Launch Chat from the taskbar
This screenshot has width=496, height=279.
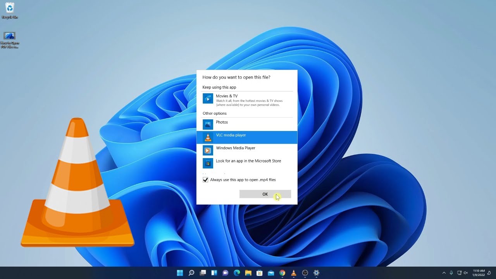coord(226,273)
